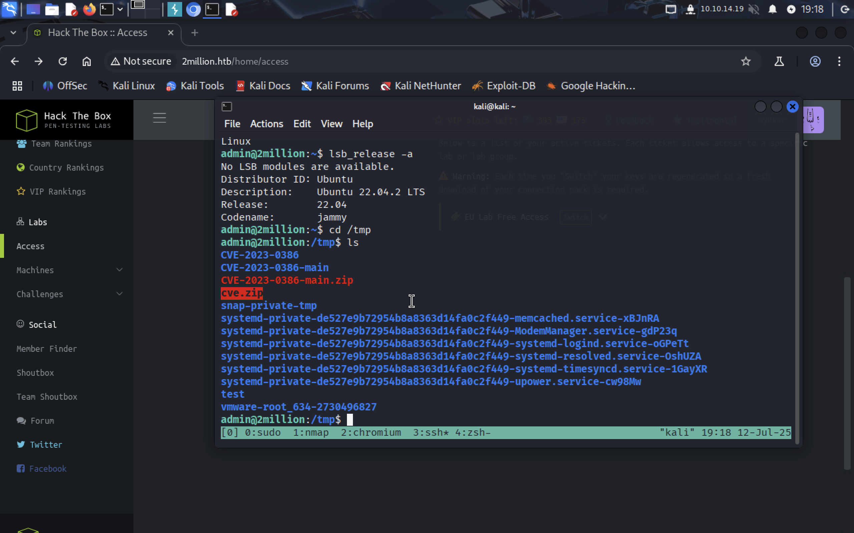
Task: Open the Kali applications menu
Action: click(x=9, y=9)
